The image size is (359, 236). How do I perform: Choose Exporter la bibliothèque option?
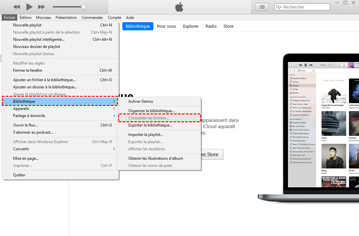(x=150, y=125)
